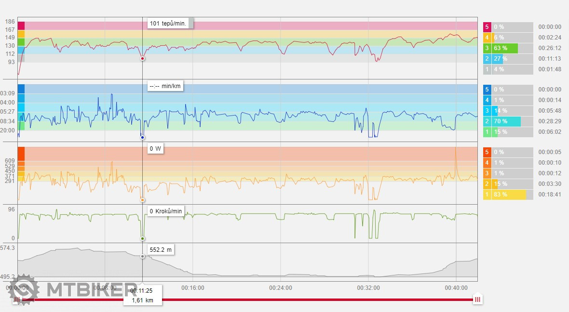Click the green cadence cursor marker
569x312 pixels.
tap(142, 239)
